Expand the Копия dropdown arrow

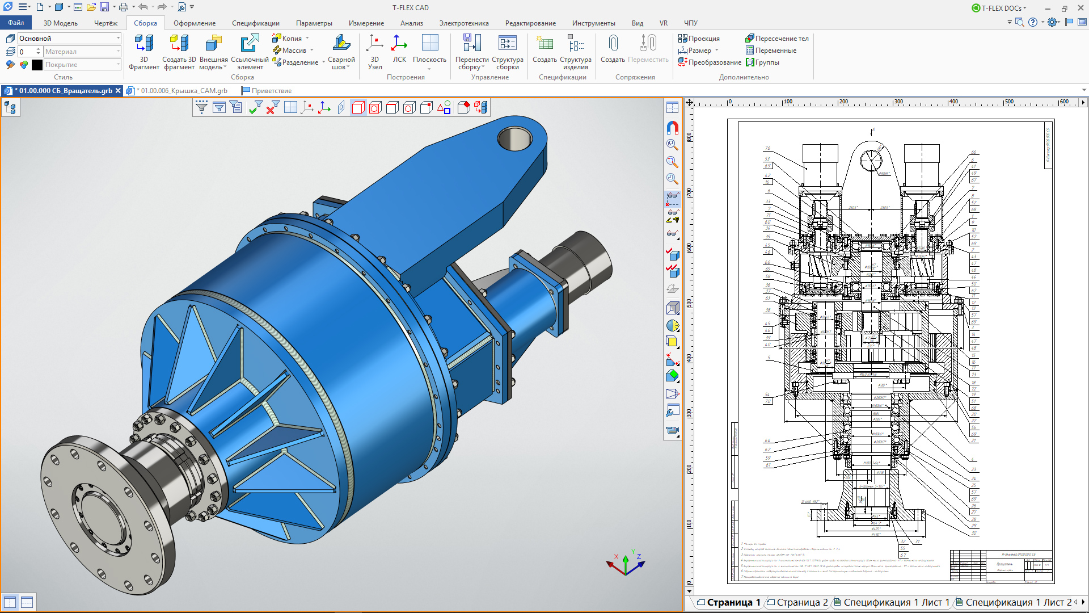click(x=307, y=39)
